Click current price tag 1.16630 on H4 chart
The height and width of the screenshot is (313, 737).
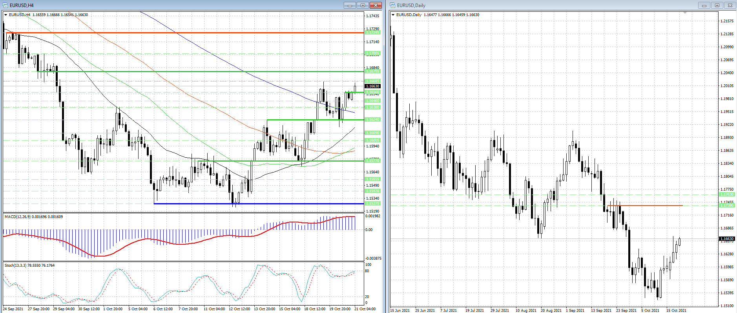click(x=372, y=86)
